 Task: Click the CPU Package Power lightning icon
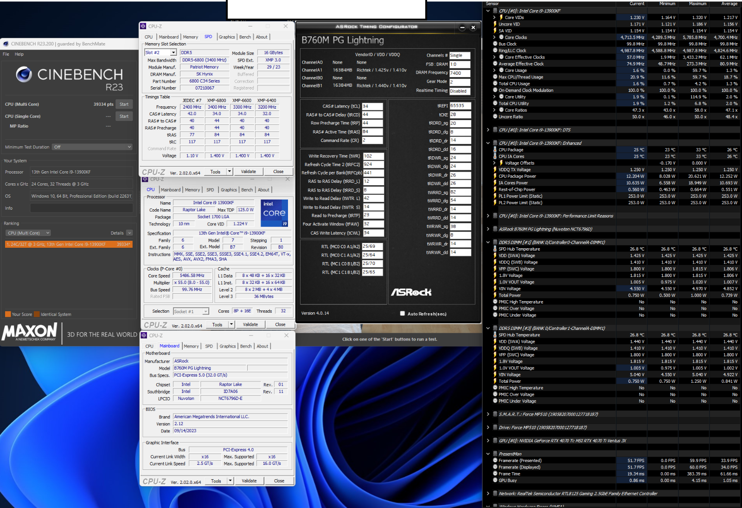coord(495,176)
